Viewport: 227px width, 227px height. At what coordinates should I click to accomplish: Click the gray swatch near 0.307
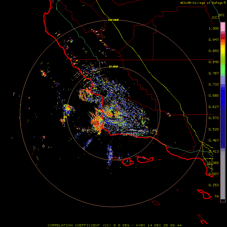(x=223, y=175)
